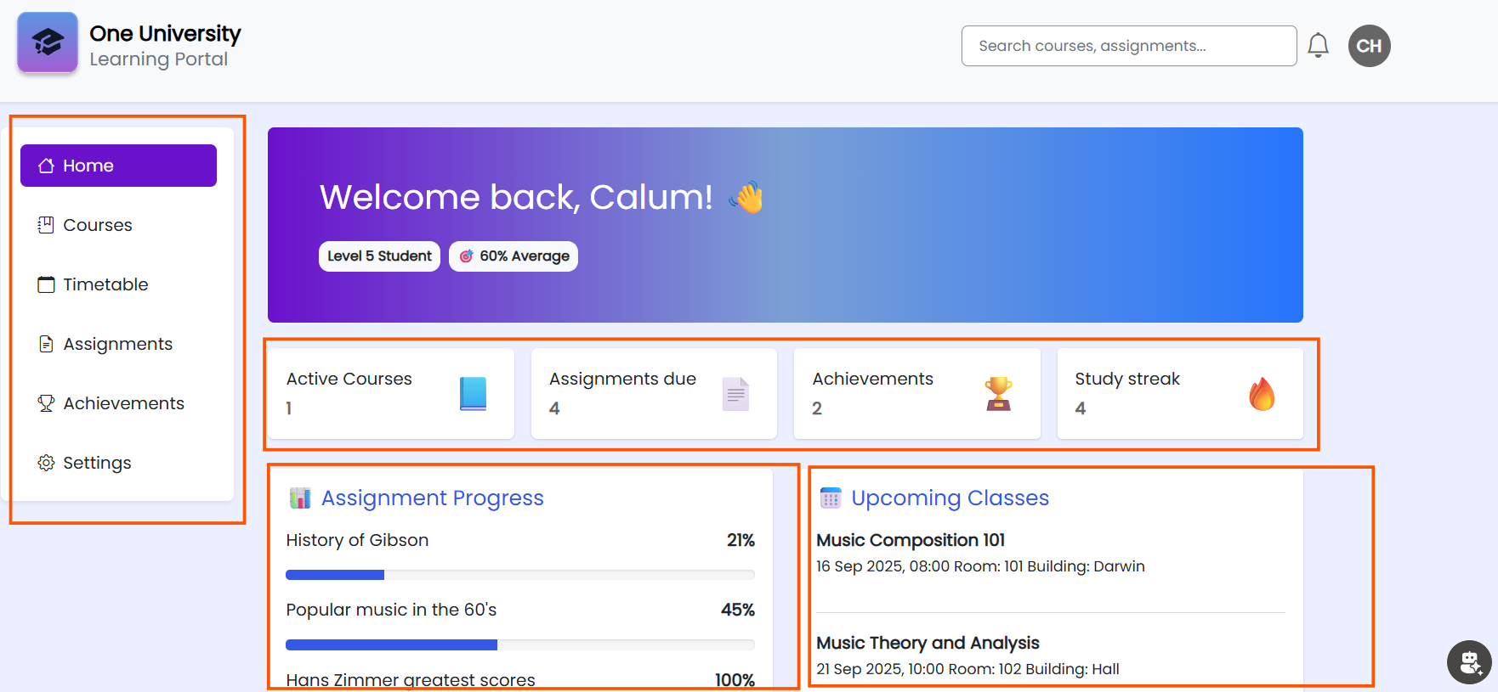Screen dimensions: 1498x692
Task: Open the floating chat assistant icon
Action: pos(1469,662)
